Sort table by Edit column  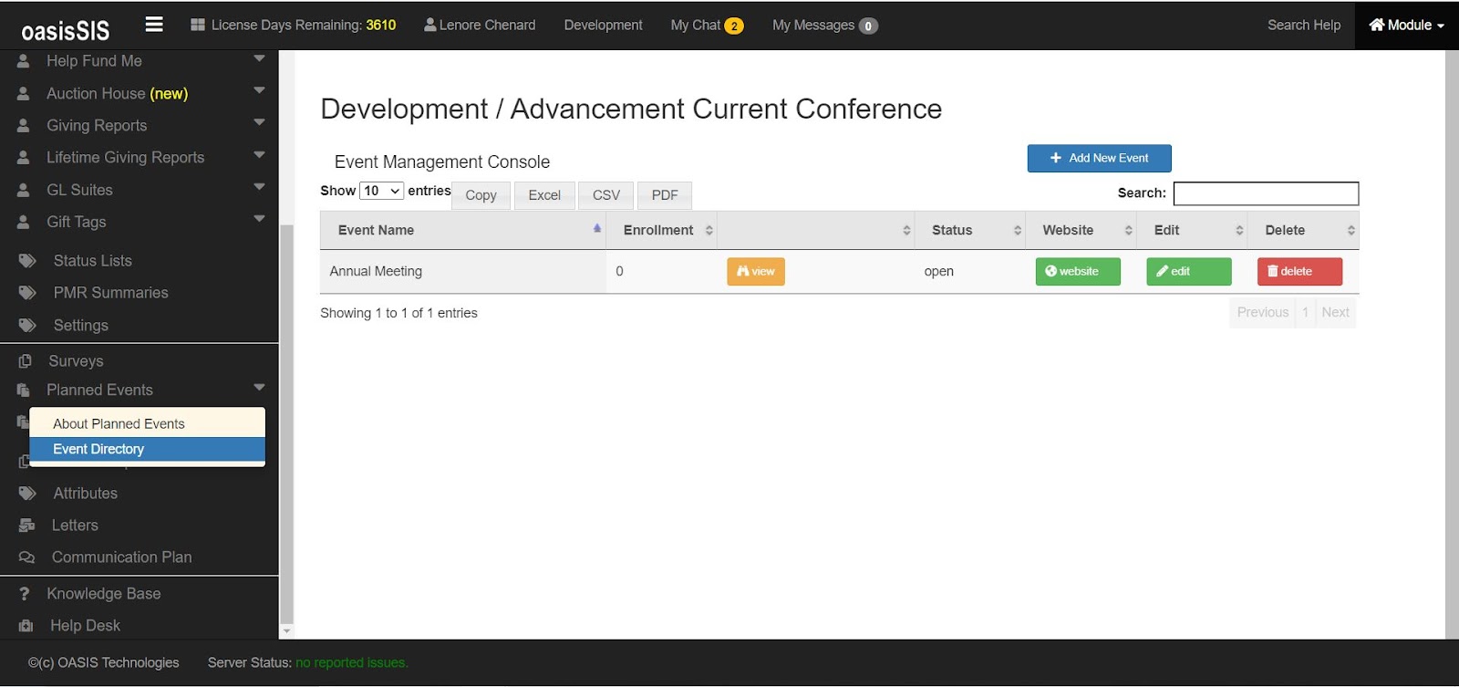(x=1193, y=230)
